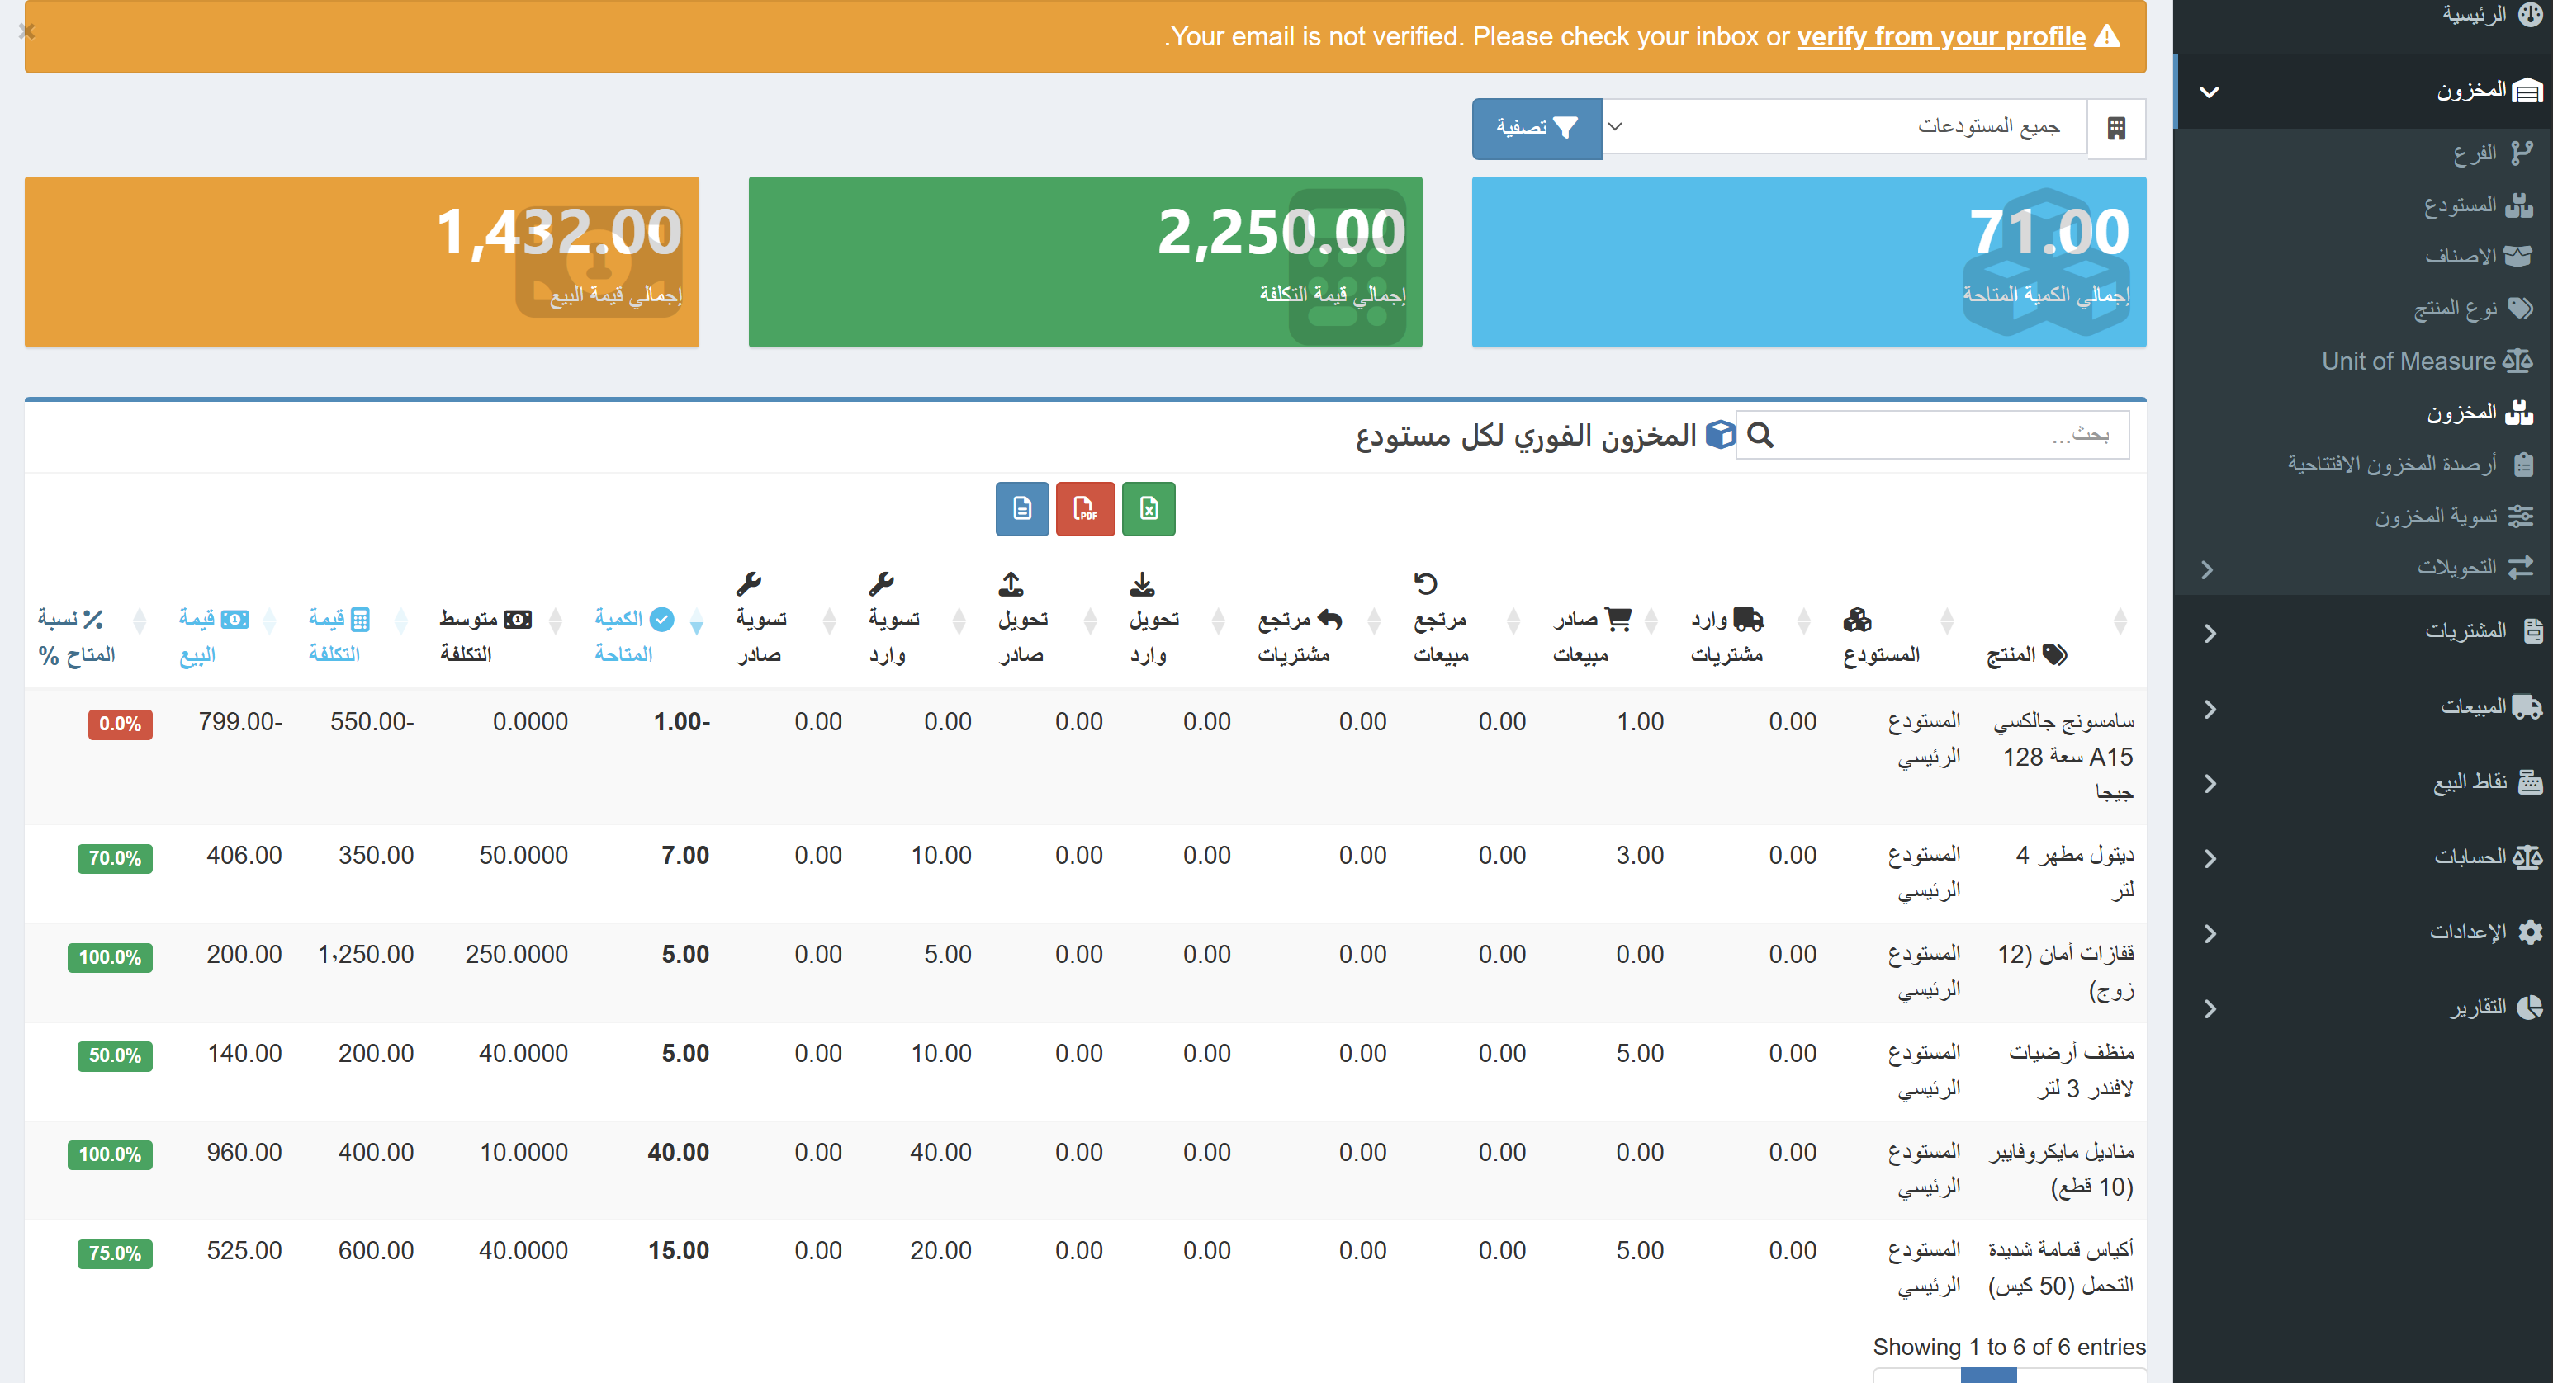Expand the الإعدادات menu chevron
The width and height of the screenshot is (2553, 1383).
2210,933
